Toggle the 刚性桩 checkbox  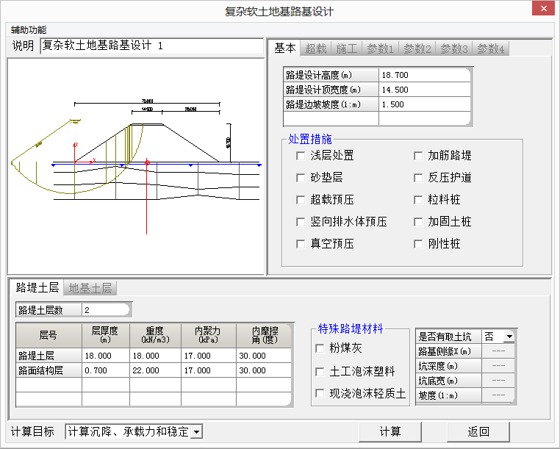point(417,244)
